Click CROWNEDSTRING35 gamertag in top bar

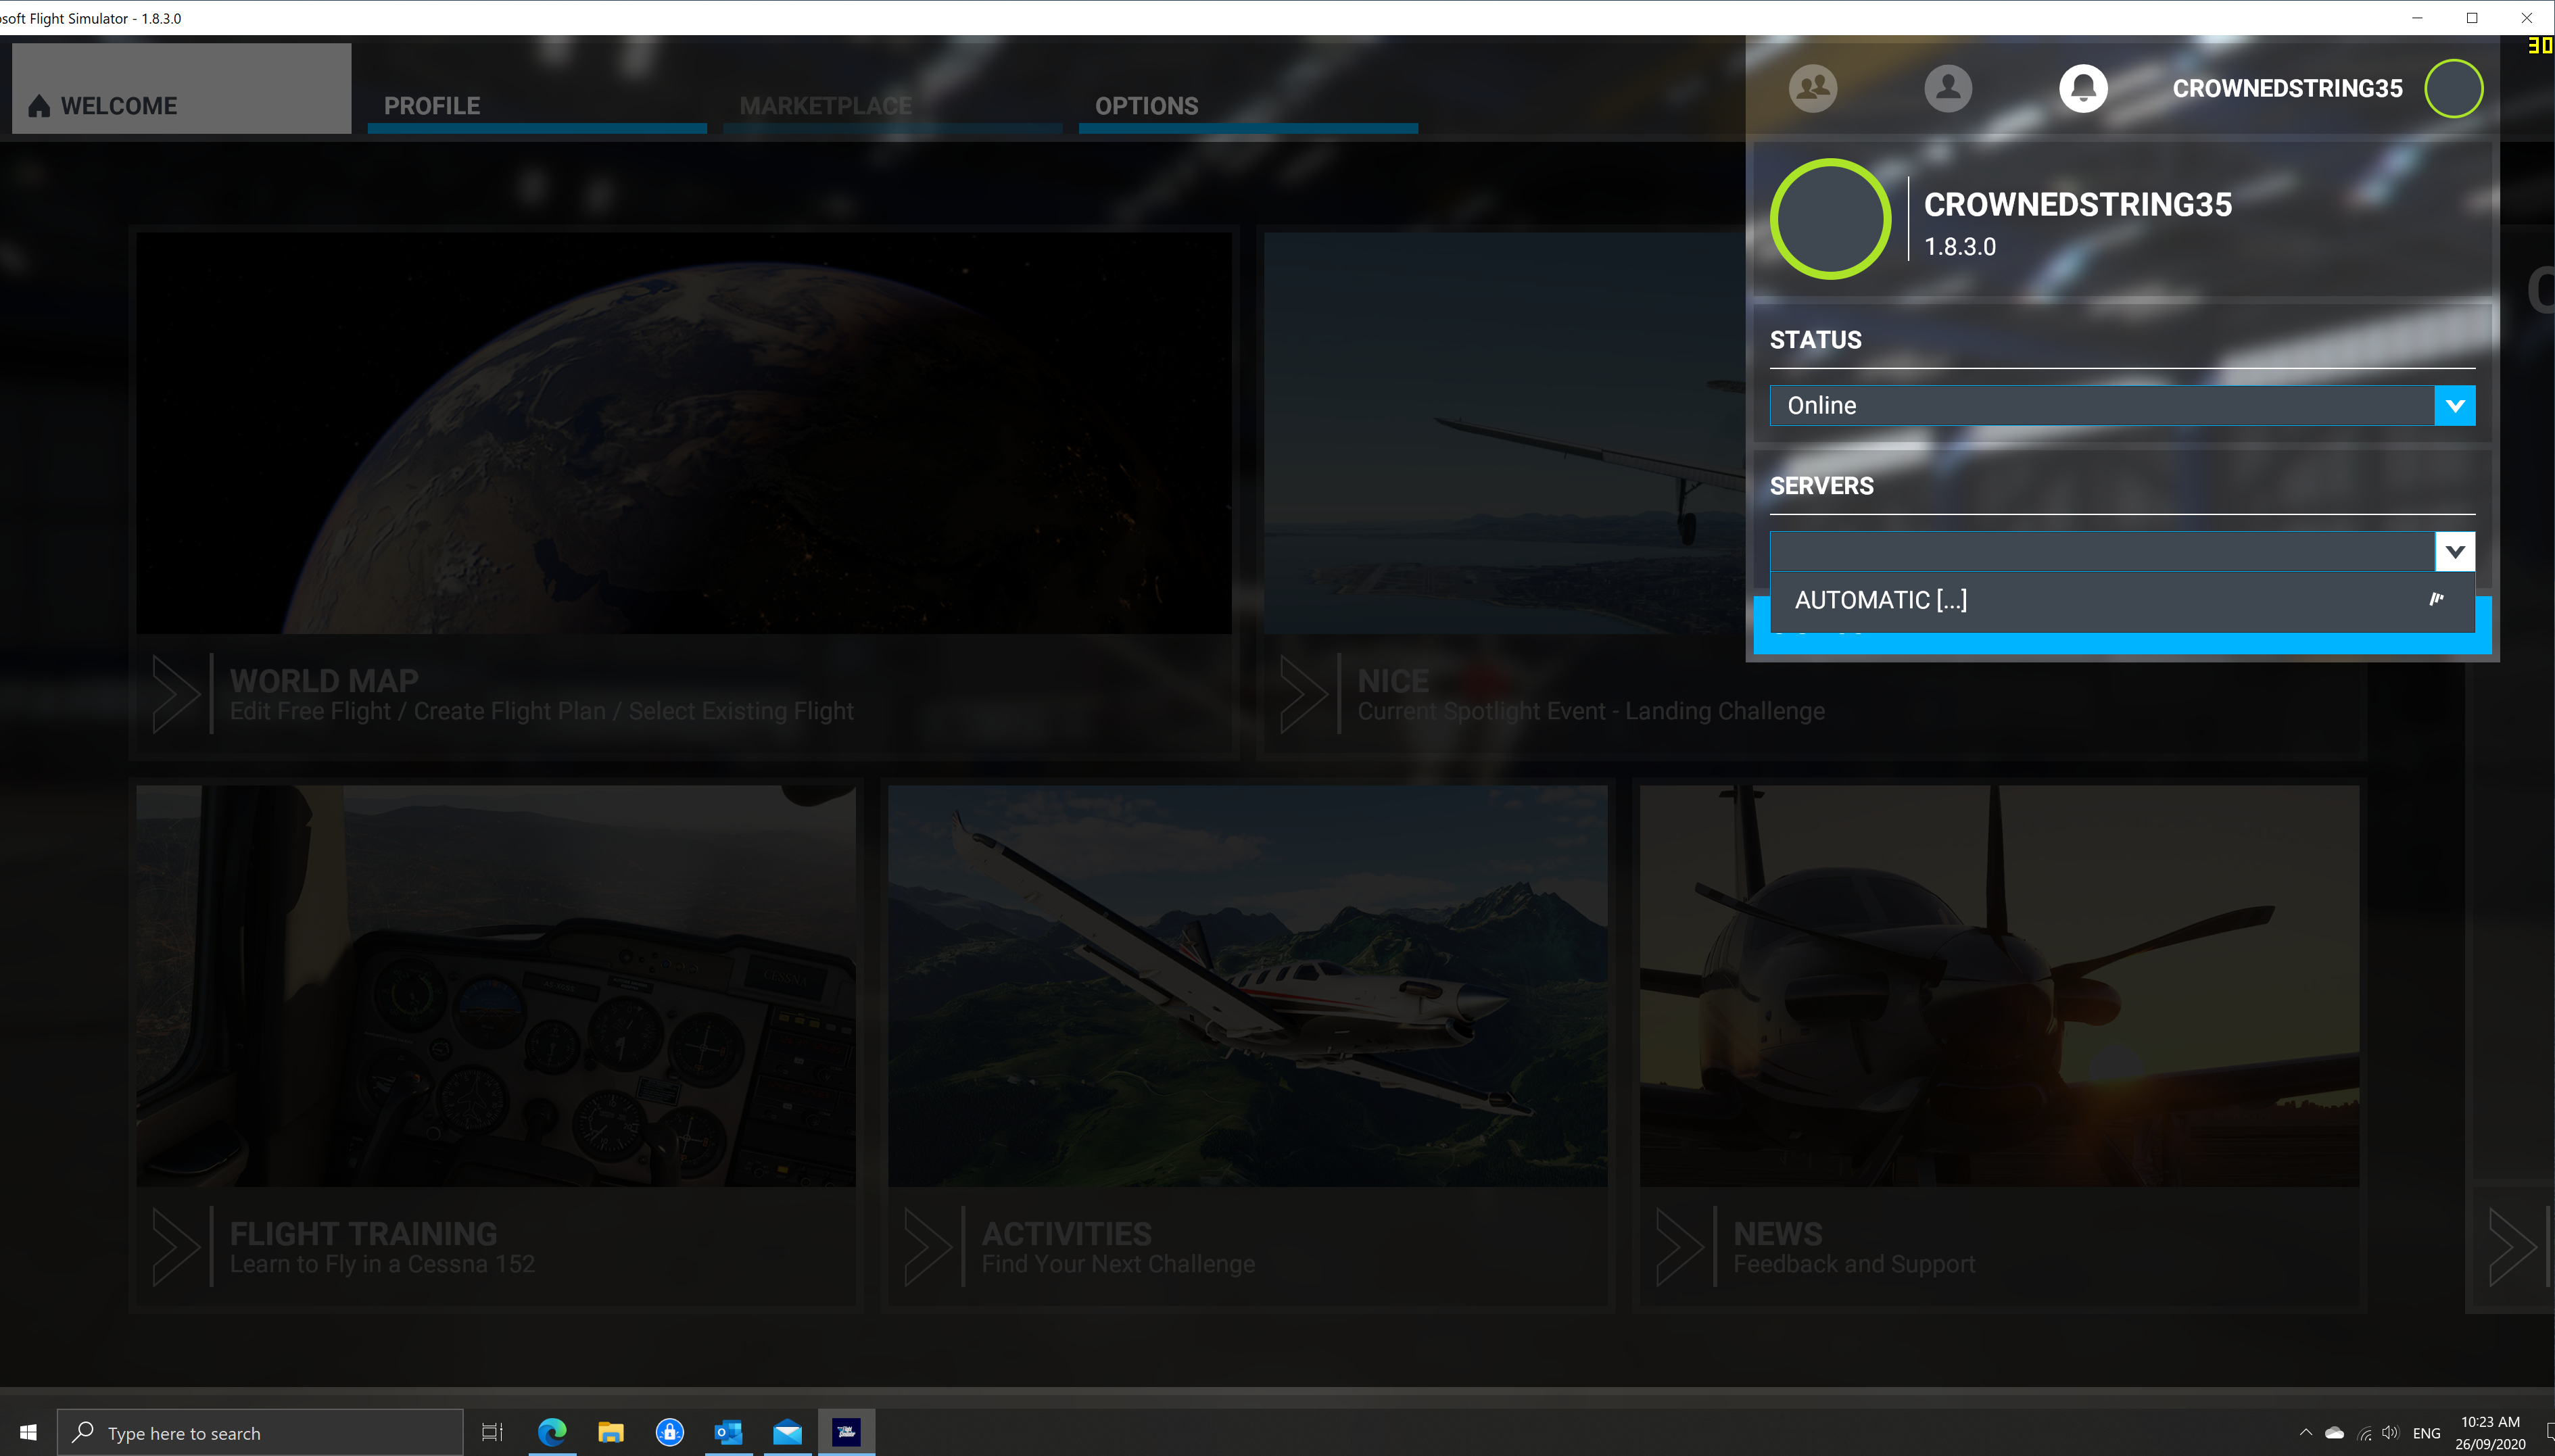tap(2287, 88)
